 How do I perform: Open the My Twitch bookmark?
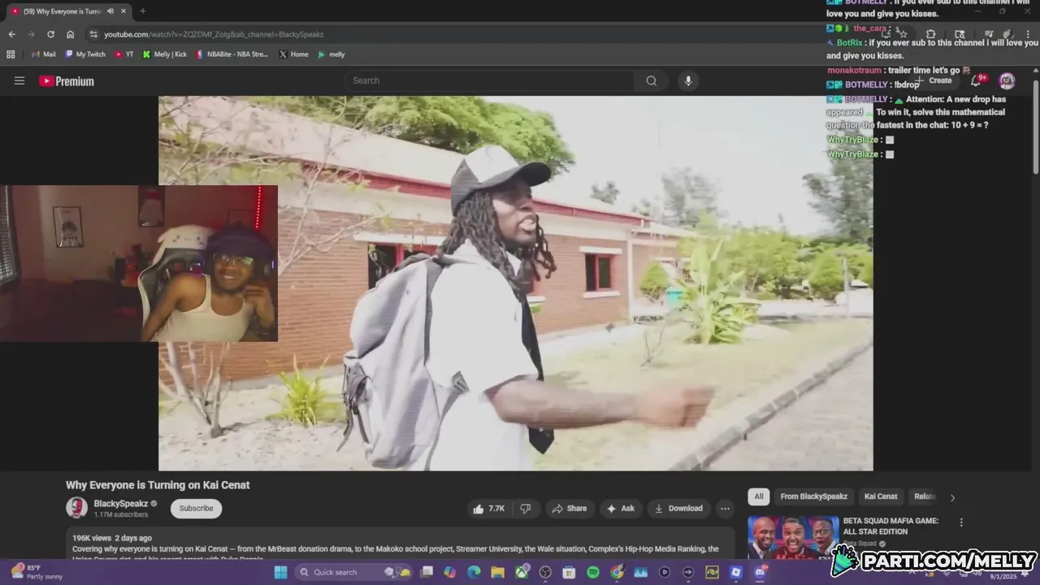85,54
